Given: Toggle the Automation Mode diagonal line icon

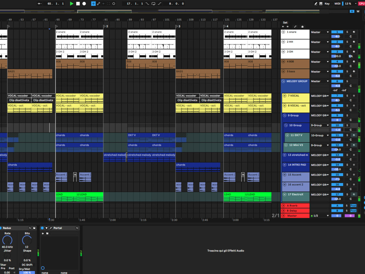Looking at the screenshot, I should 295,27.
